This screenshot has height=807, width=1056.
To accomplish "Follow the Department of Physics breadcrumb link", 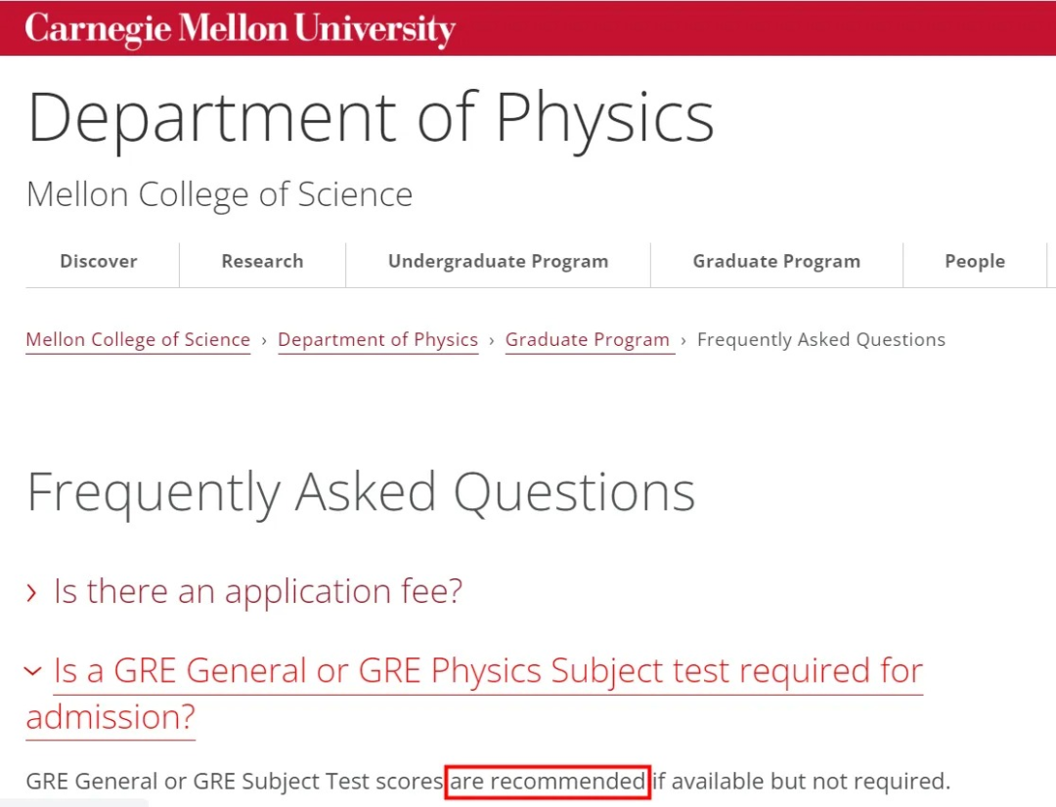I will [x=377, y=340].
